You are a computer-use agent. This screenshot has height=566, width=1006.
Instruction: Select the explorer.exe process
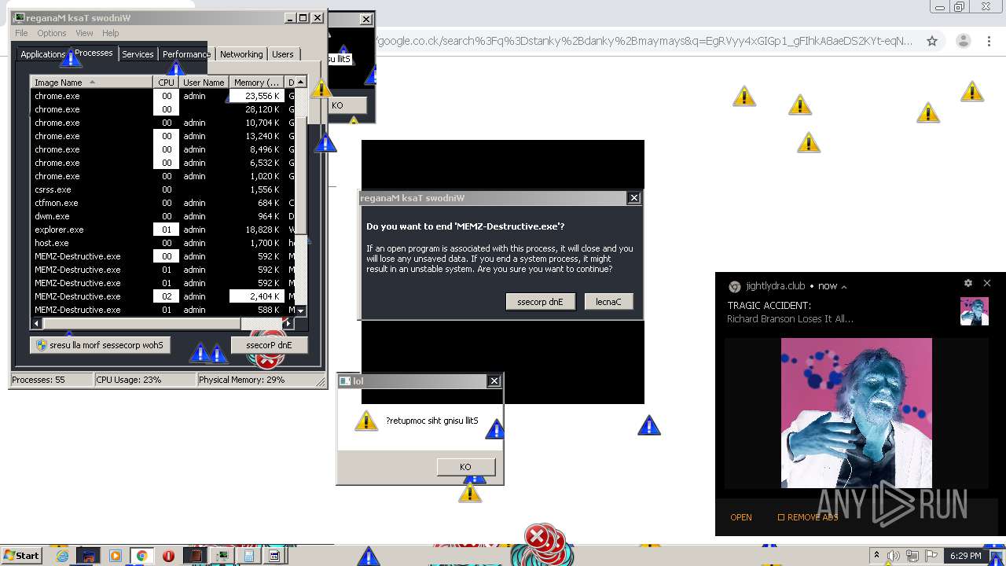click(x=163, y=230)
